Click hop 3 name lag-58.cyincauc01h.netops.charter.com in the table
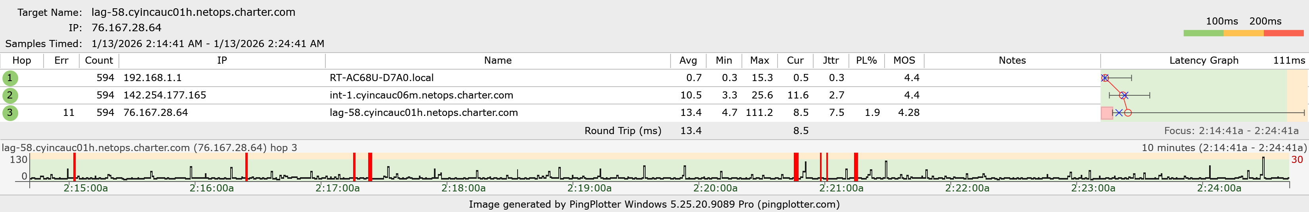Viewport: 1309px width, 212px height. click(423, 113)
